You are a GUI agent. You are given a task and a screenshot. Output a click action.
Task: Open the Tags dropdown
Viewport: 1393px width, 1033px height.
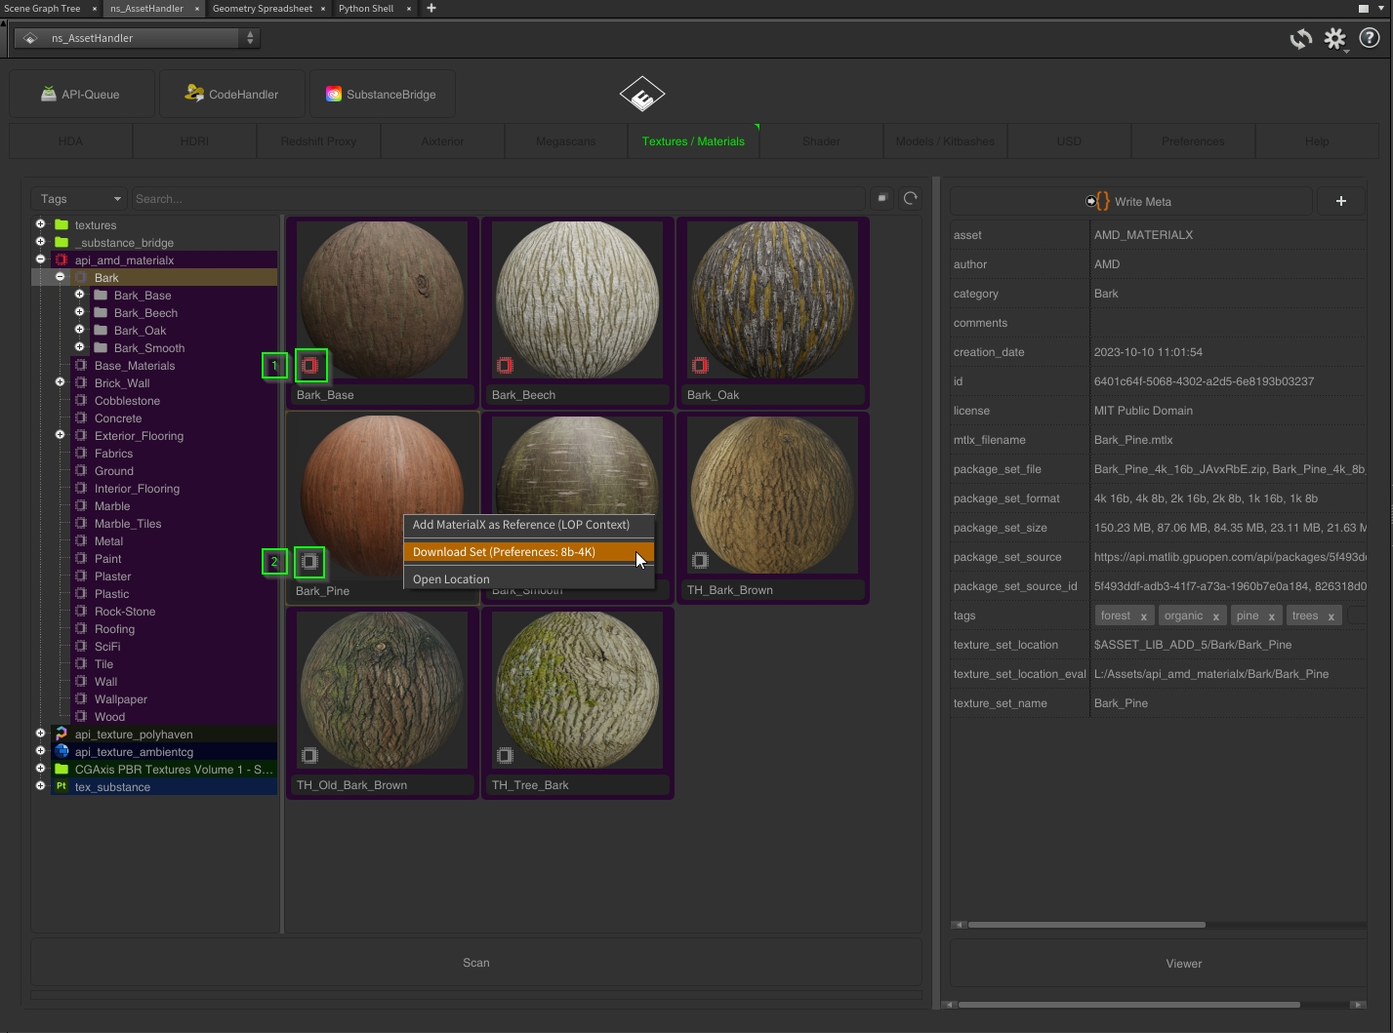tap(79, 199)
